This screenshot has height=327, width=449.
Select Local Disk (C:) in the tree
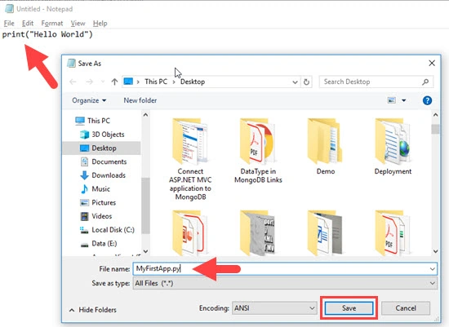[107, 230]
